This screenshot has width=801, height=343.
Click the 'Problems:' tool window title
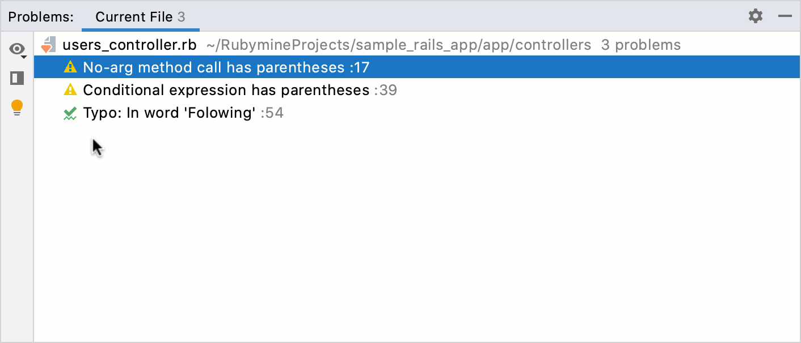click(x=40, y=16)
